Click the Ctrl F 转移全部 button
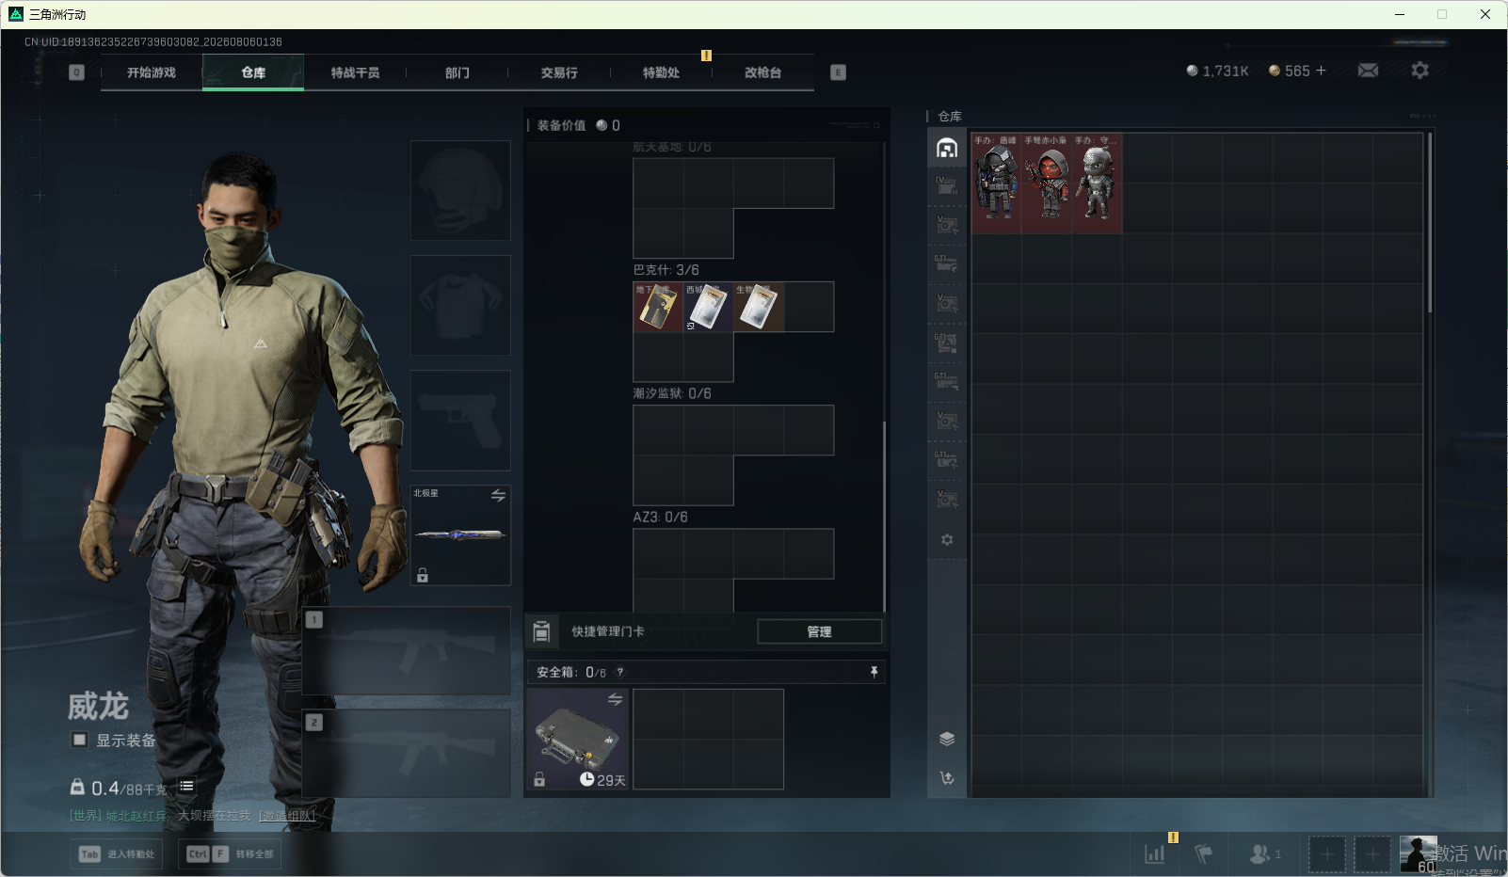Screen dimensions: 1508x877 click(x=231, y=854)
